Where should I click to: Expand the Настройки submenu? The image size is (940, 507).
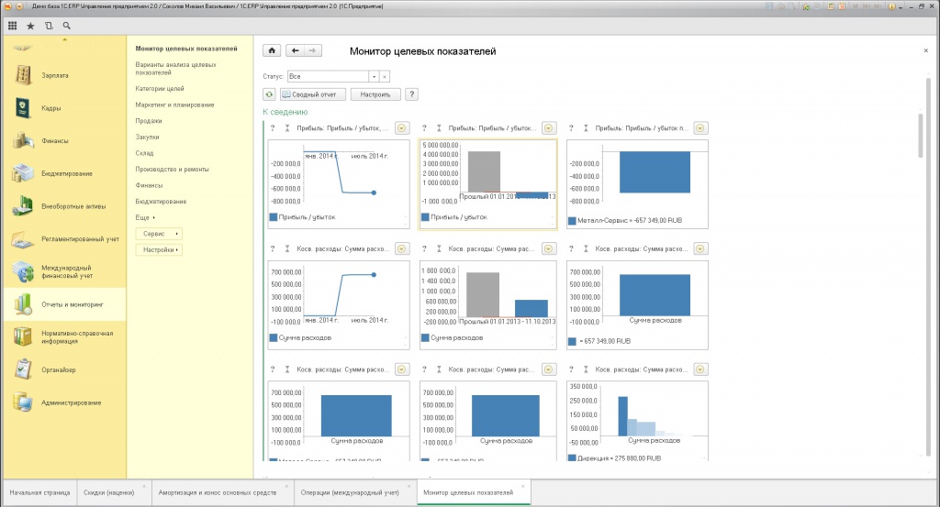pos(159,249)
